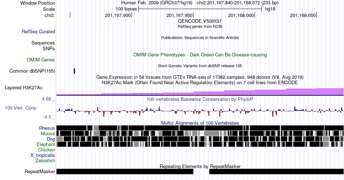Click the Chicken alignment label
Screen dimensions: 344x180
(x=46, y=150)
